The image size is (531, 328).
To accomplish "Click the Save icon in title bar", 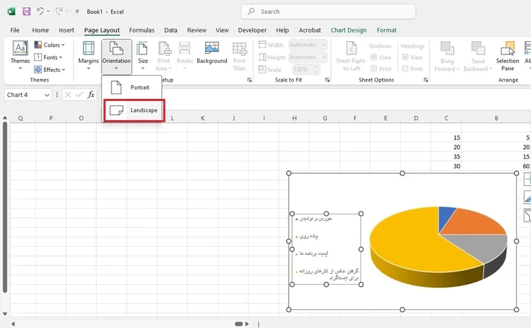I will click(27, 11).
